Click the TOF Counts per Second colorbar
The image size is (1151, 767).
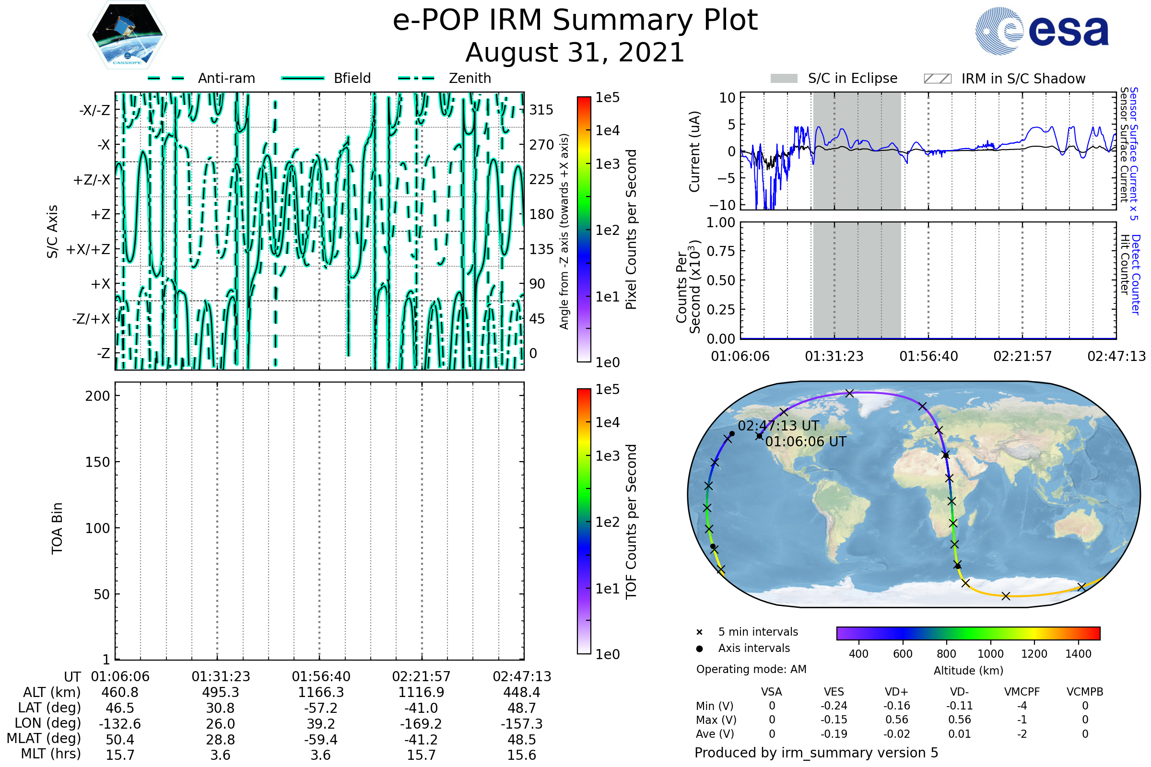coord(584,522)
